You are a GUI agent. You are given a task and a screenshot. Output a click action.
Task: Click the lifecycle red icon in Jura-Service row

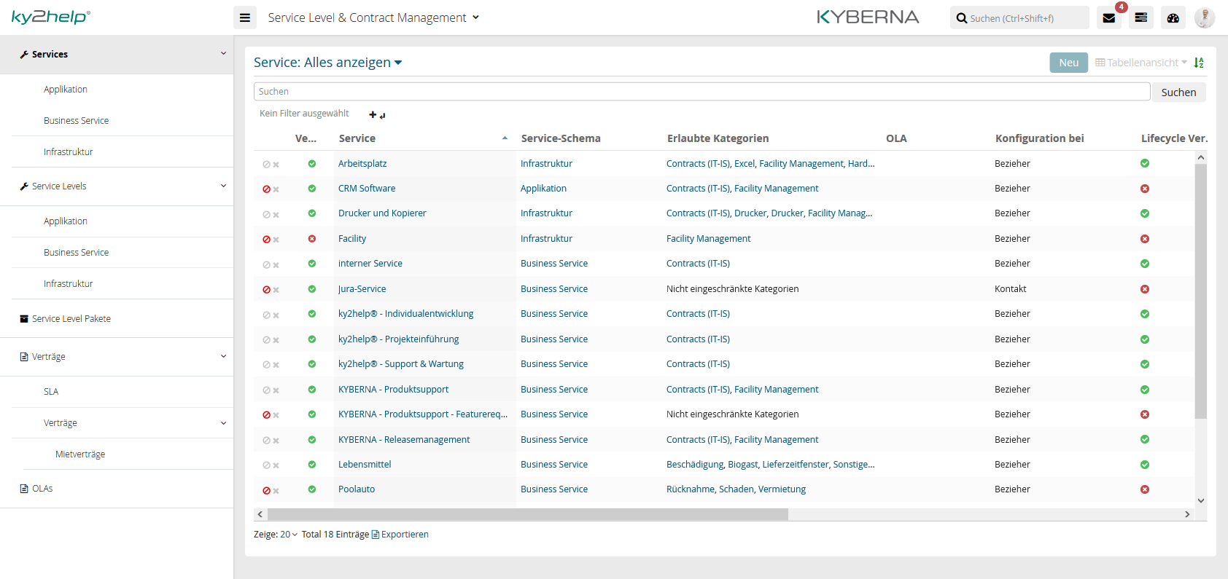(1145, 289)
